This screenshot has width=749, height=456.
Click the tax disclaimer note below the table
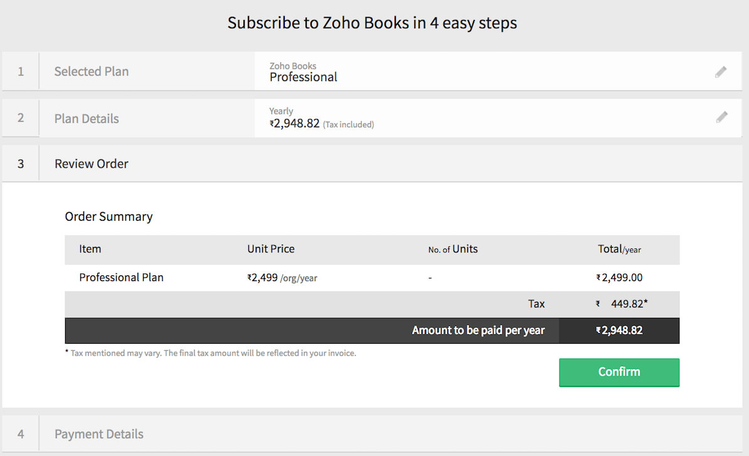point(211,353)
